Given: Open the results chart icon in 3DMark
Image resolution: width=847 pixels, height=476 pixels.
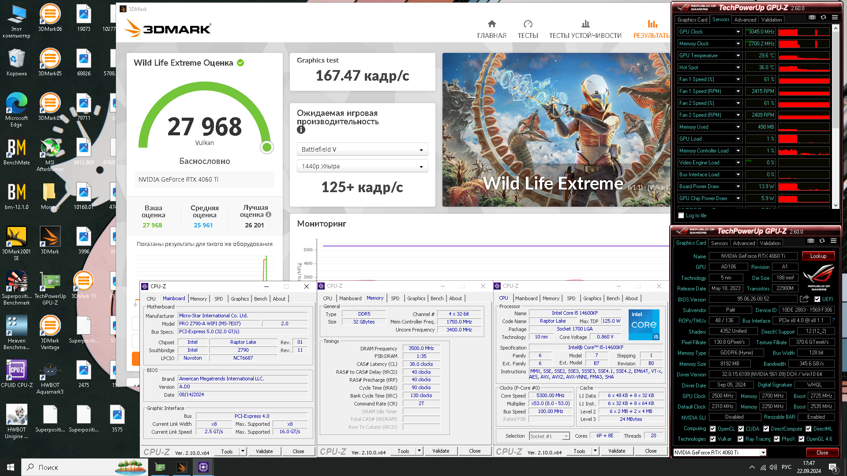Looking at the screenshot, I should 652,24.
